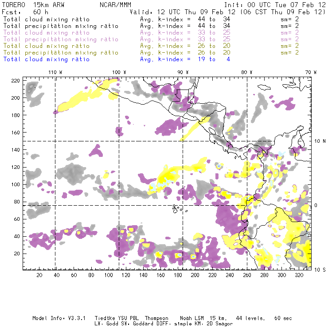Click the "0" equator latitude label
Viewport: 328px width, 328px height.
pyautogui.click(x=316, y=205)
